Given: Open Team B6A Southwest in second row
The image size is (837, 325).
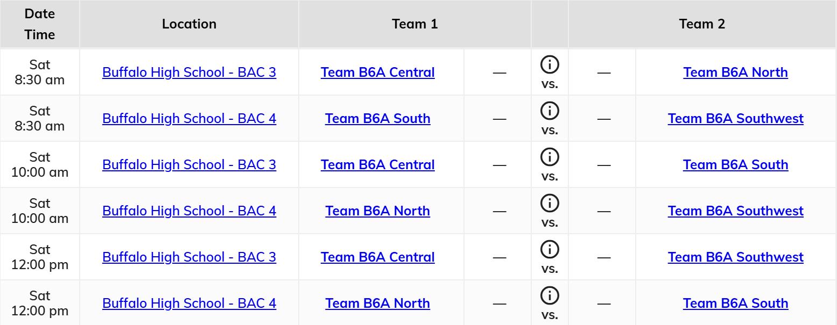Looking at the screenshot, I should tap(735, 118).
